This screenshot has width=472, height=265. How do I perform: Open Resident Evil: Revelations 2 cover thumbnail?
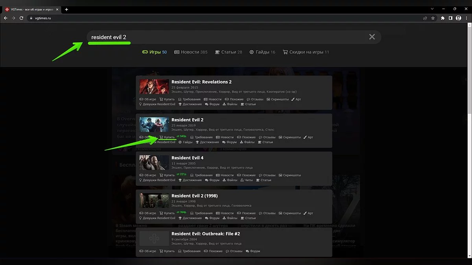154,87
